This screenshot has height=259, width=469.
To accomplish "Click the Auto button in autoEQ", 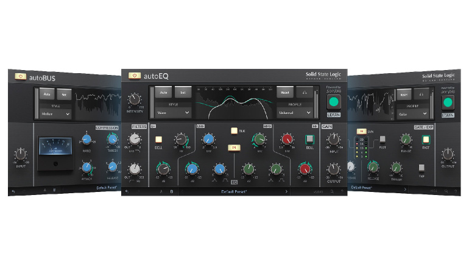I will tap(163, 93).
